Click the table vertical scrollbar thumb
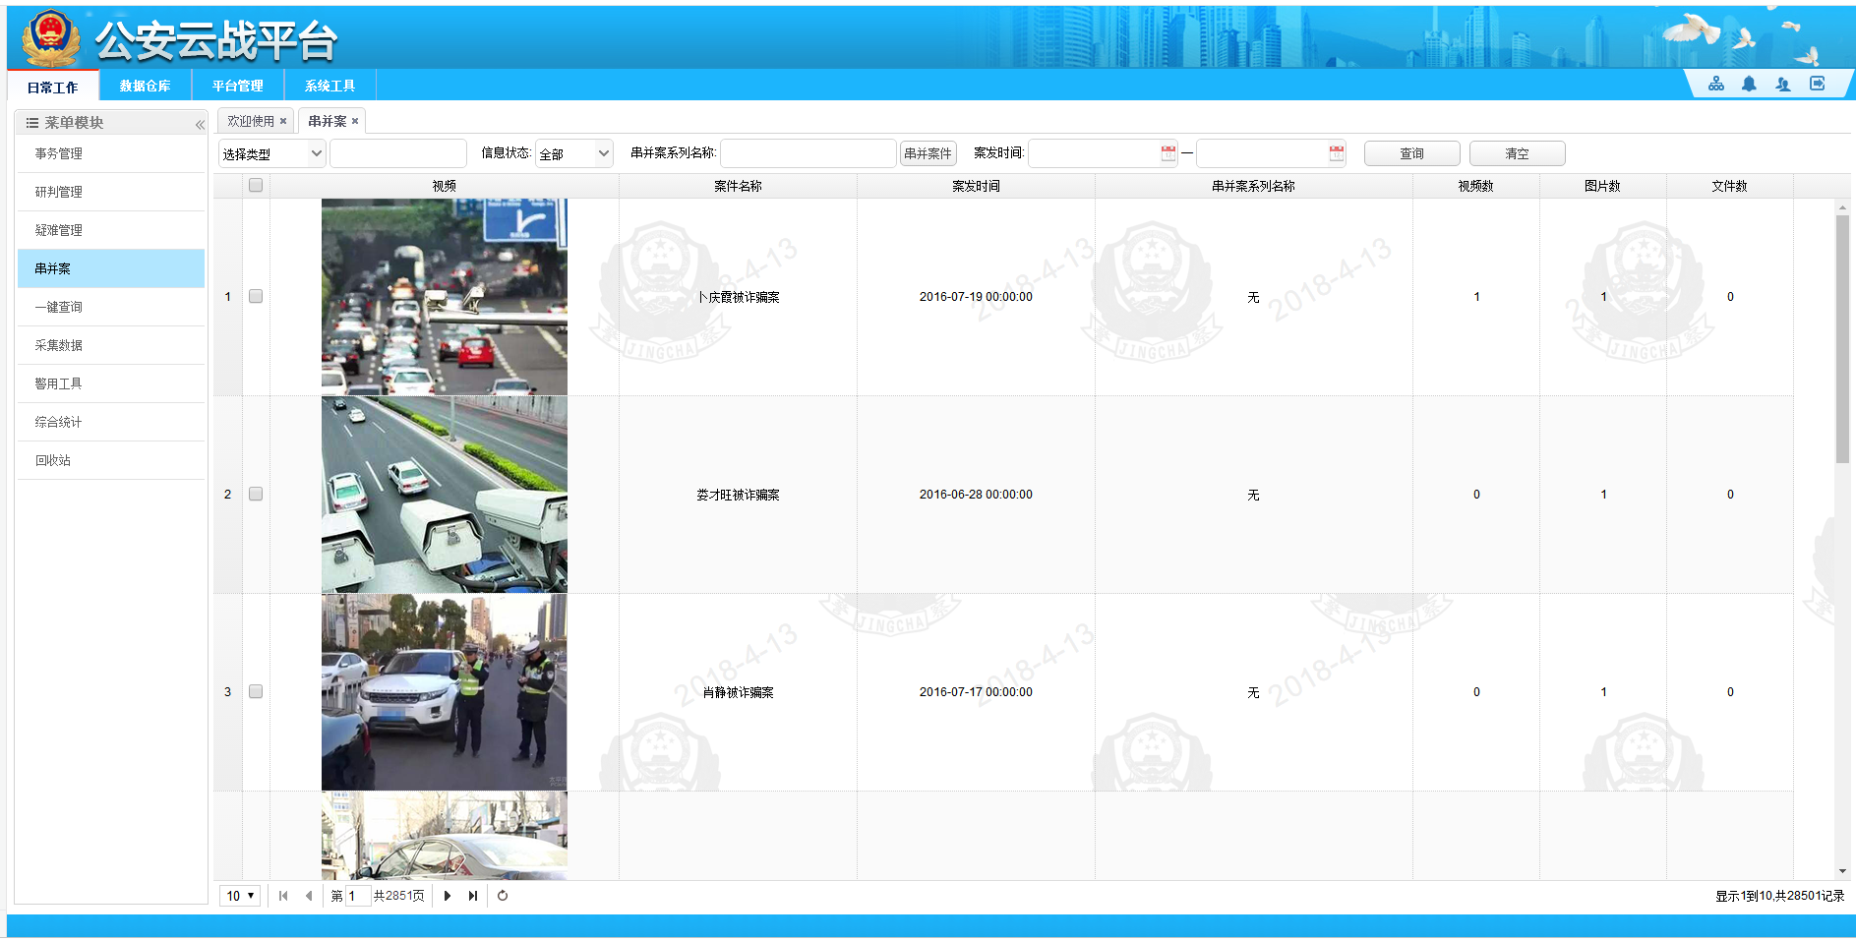 (1842, 339)
